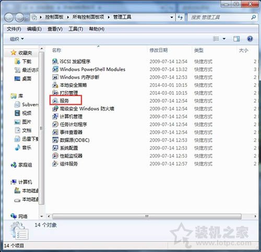Viewport: 261px width, 252px height.
Task: Select the 数据源(ODBC) icon
Action: (55, 140)
